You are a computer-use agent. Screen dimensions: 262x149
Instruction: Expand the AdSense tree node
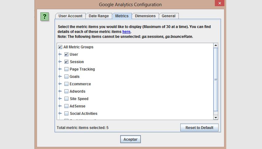coord(60,106)
